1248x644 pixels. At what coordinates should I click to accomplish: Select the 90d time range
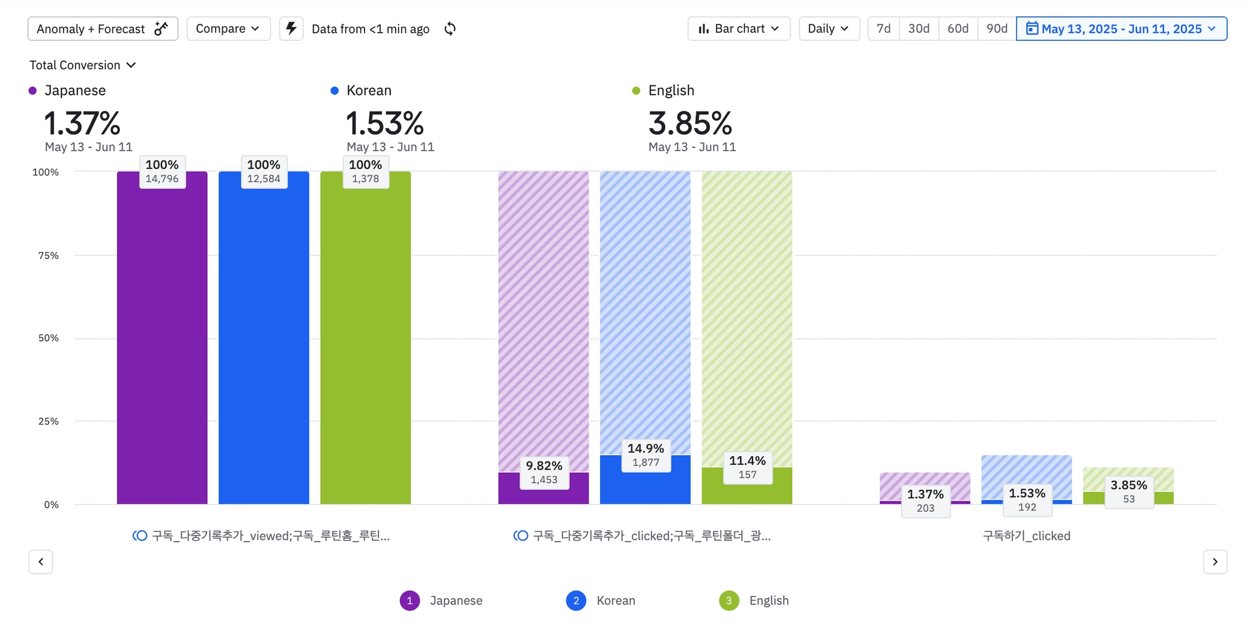pyautogui.click(x=996, y=29)
